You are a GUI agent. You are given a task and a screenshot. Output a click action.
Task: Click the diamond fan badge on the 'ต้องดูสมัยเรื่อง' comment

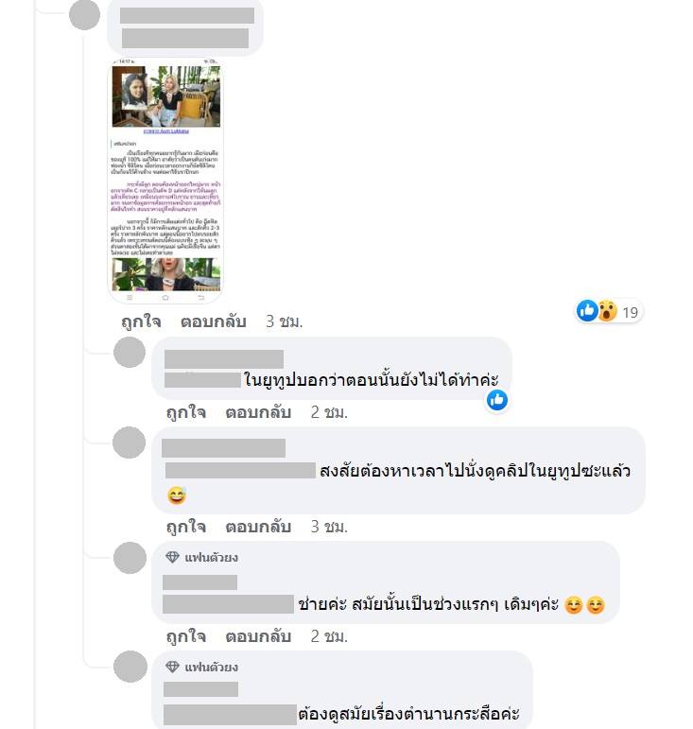172,667
